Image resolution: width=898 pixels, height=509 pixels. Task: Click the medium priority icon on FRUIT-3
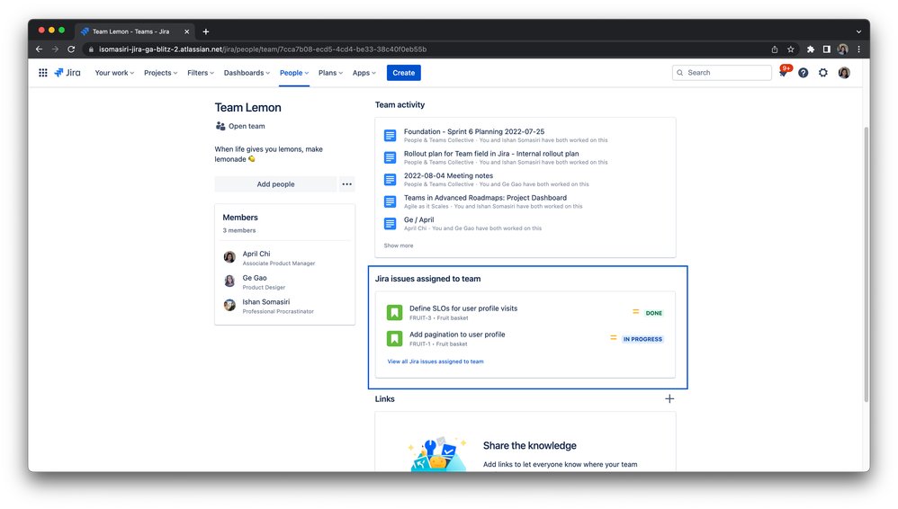[x=635, y=312]
